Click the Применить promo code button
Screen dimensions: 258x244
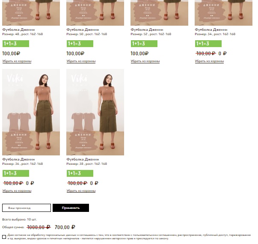point(71,208)
